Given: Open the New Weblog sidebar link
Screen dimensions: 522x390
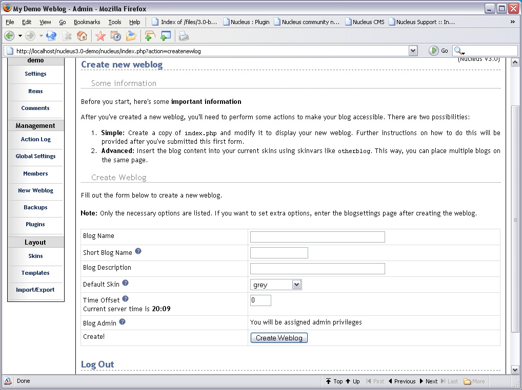Looking at the screenshot, I should click(x=35, y=190).
